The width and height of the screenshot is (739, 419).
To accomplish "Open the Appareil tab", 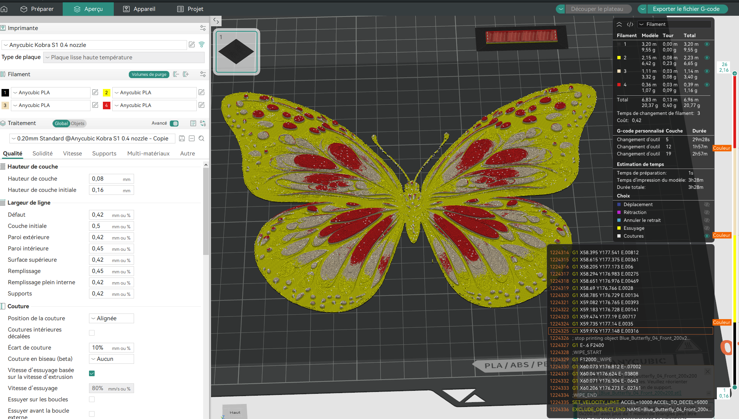I will click(x=139, y=9).
